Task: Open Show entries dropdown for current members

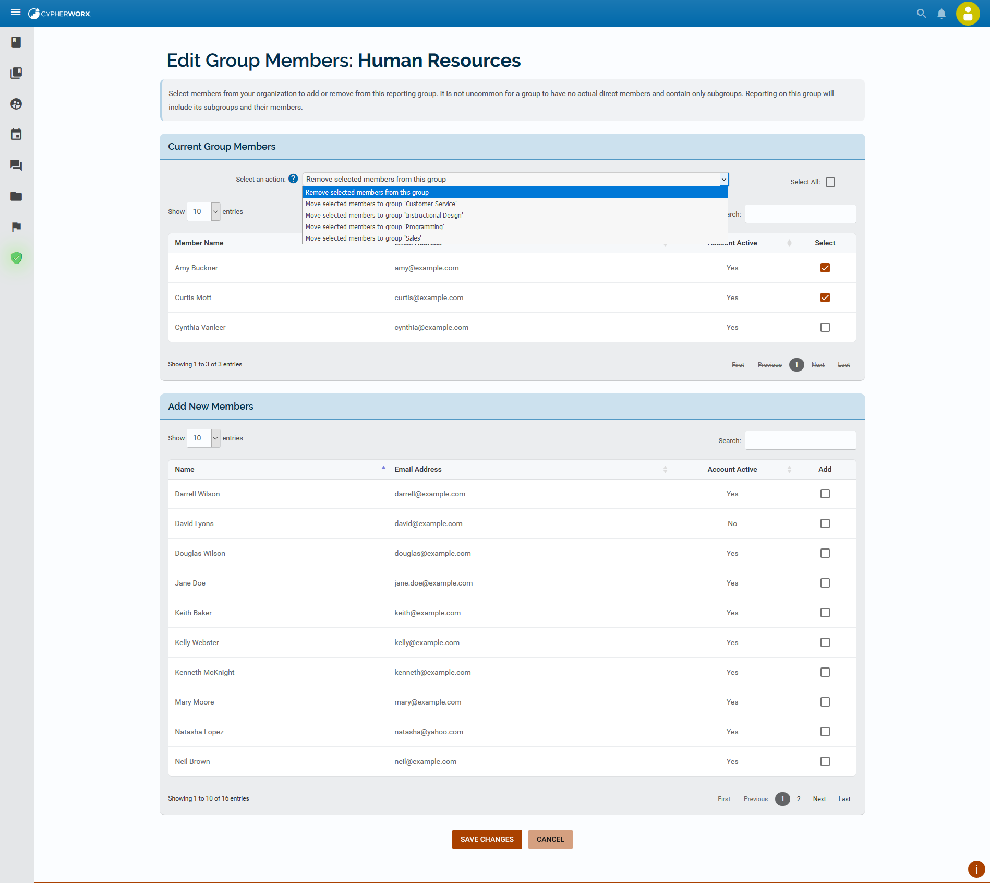Action: pos(203,211)
